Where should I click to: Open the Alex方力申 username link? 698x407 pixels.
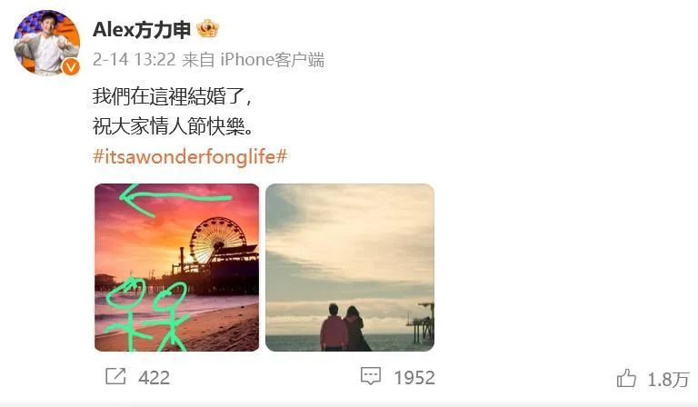pyautogui.click(x=142, y=30)
